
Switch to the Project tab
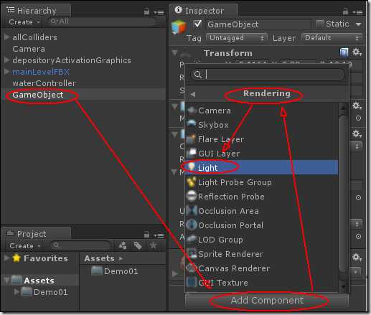[x=36, y=234]
